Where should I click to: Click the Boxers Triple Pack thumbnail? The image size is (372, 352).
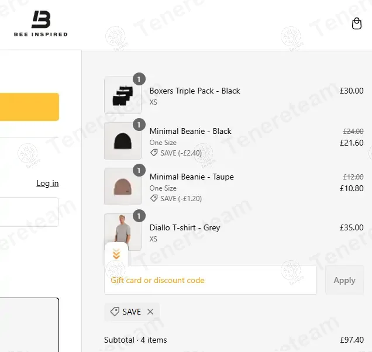123,95
